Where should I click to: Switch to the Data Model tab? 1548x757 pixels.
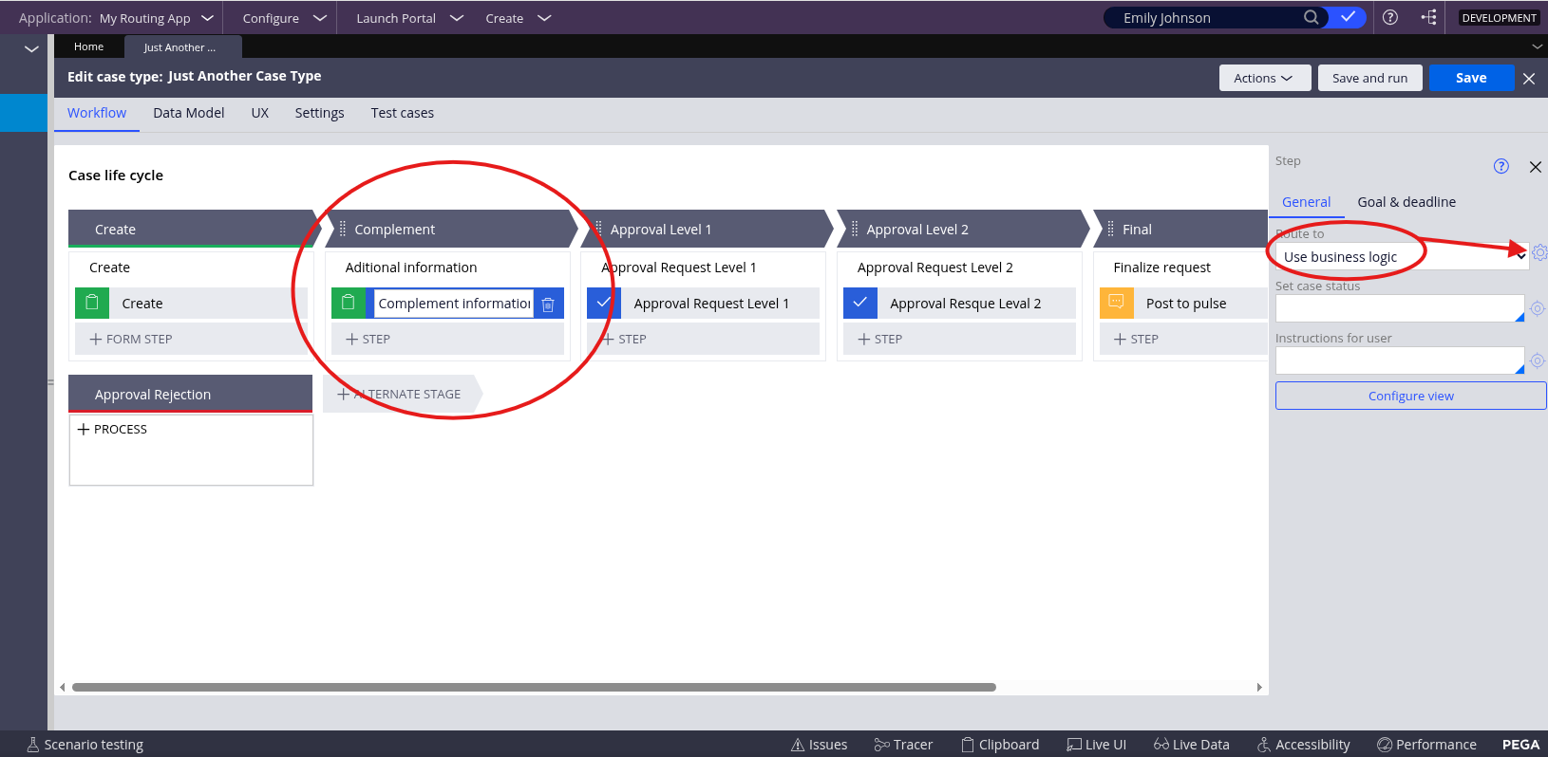tap(188, 113)
